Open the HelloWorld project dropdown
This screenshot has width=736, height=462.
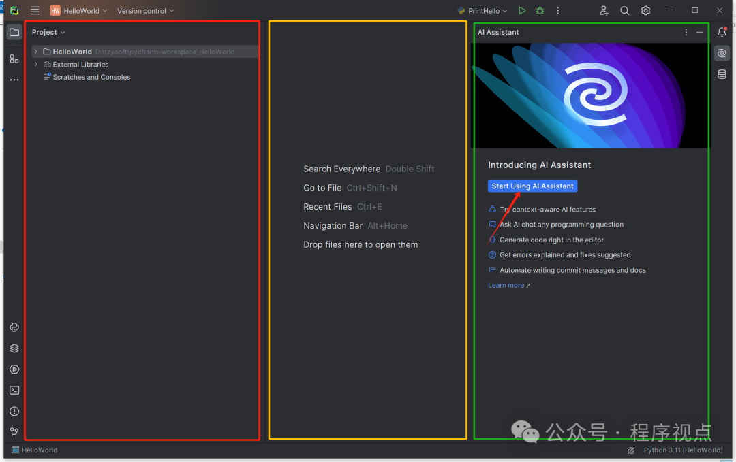tap(79, 10)
